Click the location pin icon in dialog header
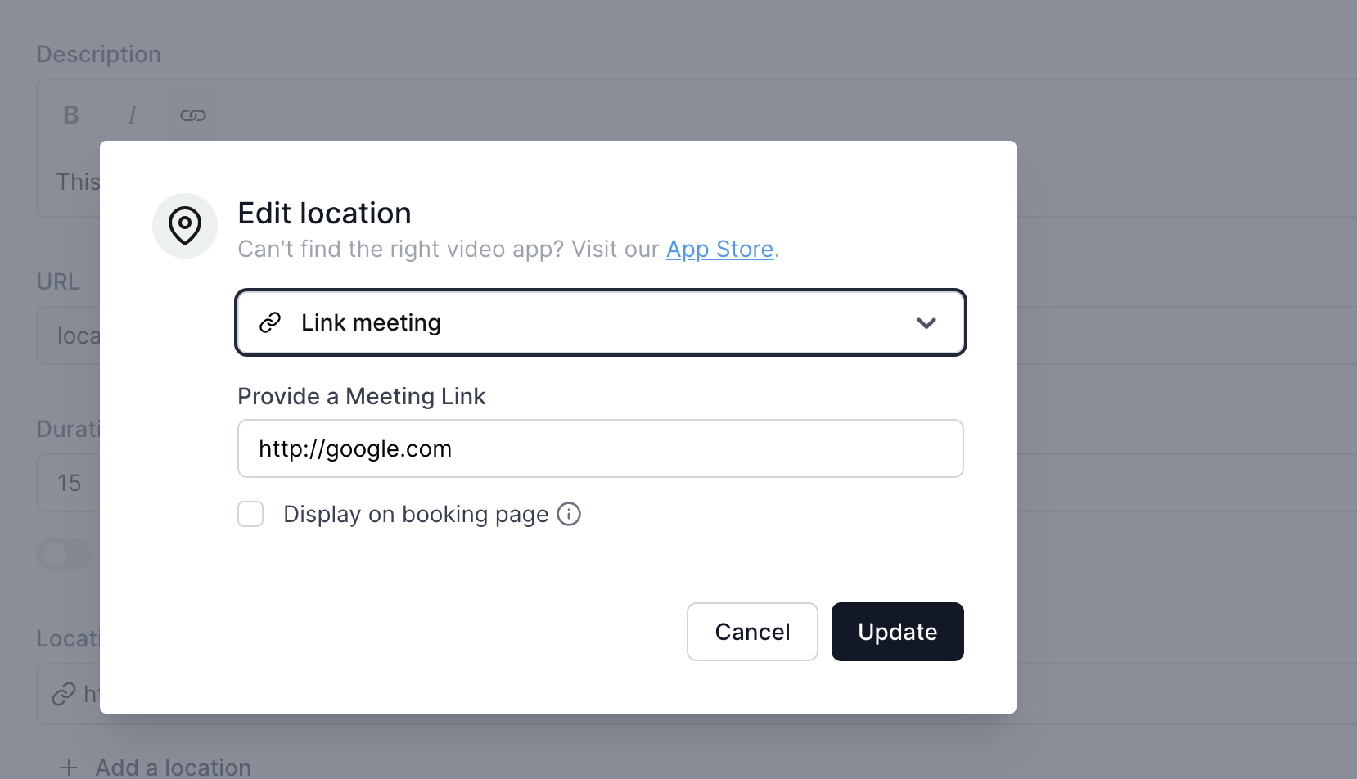The image size is (1357, 779). pos(185,227)
